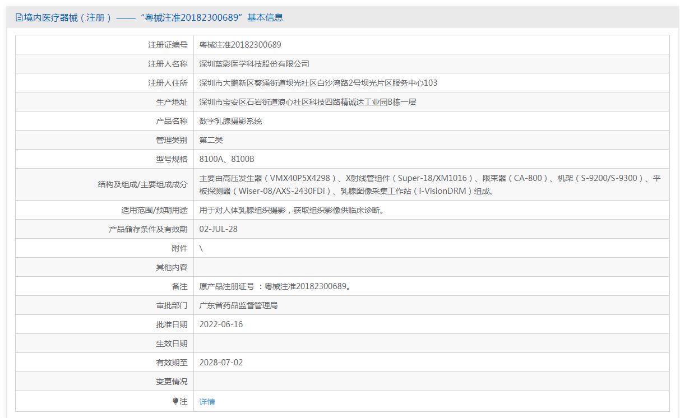680x418 pixels.
Task: Select registration number value 粤械注准20182300689 in first row
Action: click(x=240, y=45)
